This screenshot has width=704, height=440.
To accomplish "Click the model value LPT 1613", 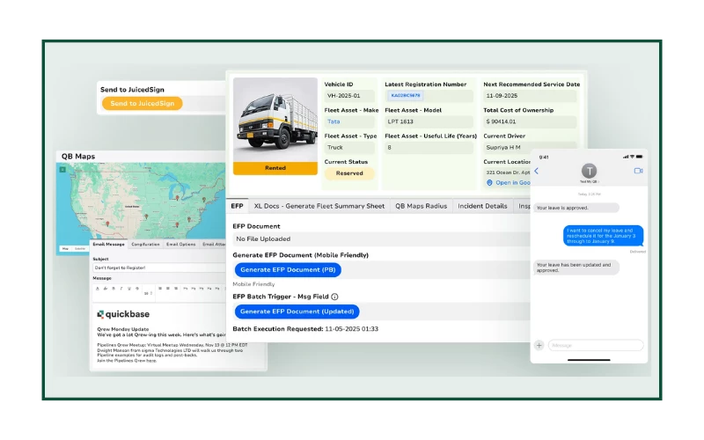I will (429, 121).
